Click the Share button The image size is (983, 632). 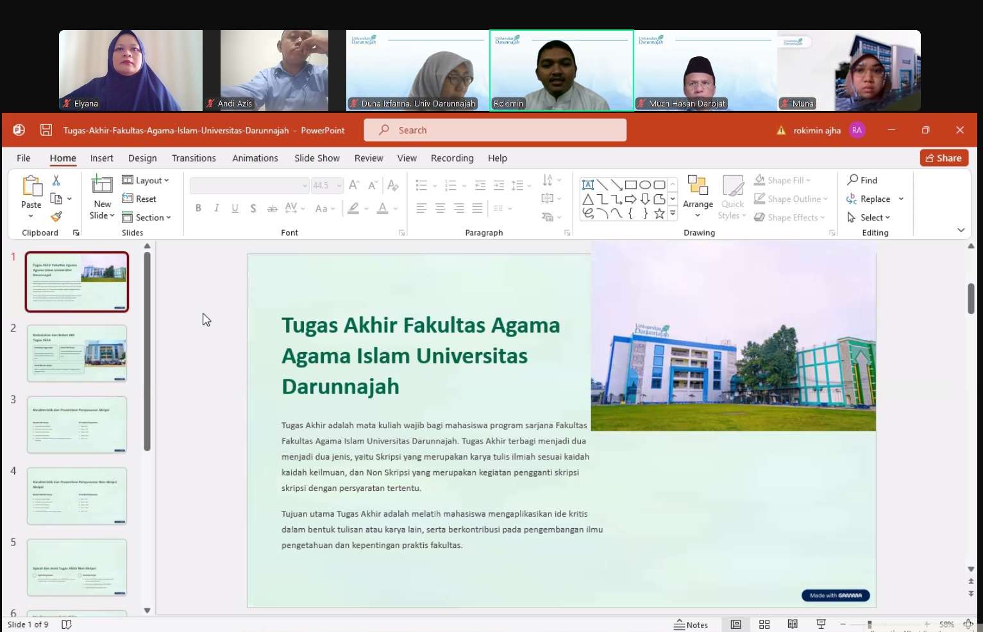[x=944, y=158]
